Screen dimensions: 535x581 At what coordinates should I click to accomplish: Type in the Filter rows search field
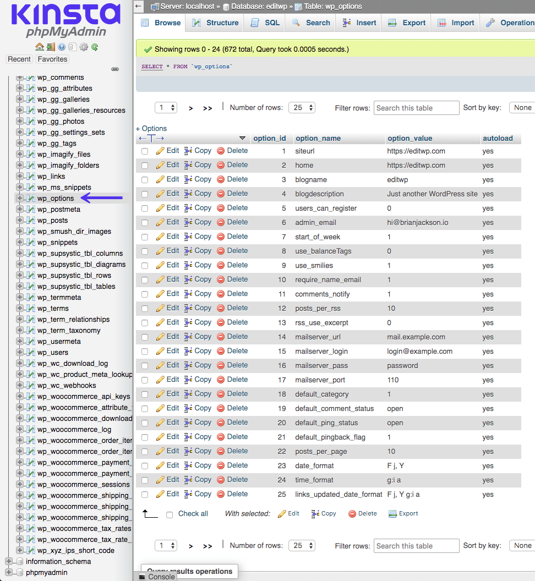pos(416,107)
